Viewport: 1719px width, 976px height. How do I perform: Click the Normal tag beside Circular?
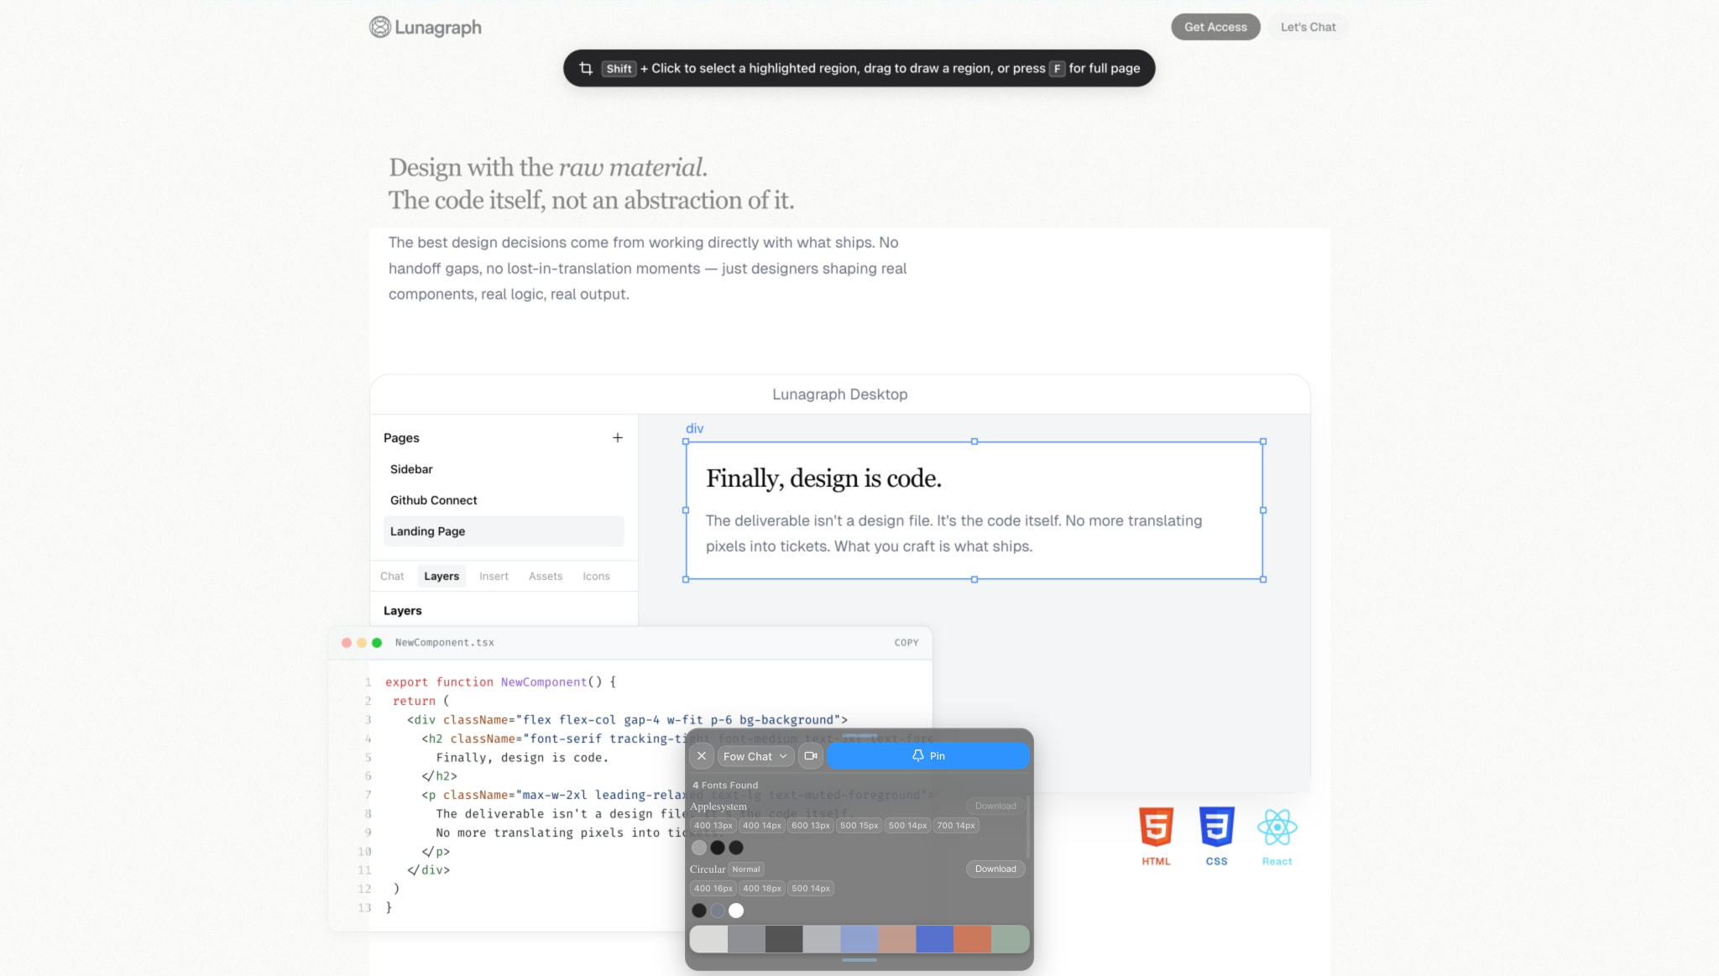[746, 869]
